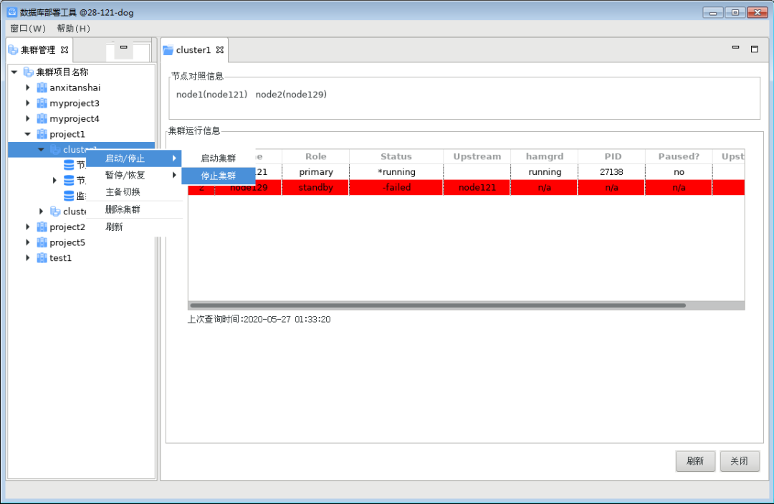The height and width of the screenshot is (504, 774).
Task: Collapse the project1 node
Action: point(28,134)
